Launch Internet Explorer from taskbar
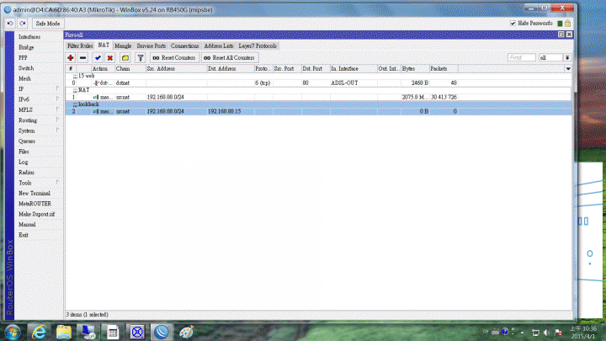 pos(39,332)
